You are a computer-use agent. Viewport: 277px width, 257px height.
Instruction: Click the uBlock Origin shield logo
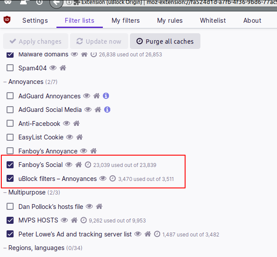click(x=7, y=20)
